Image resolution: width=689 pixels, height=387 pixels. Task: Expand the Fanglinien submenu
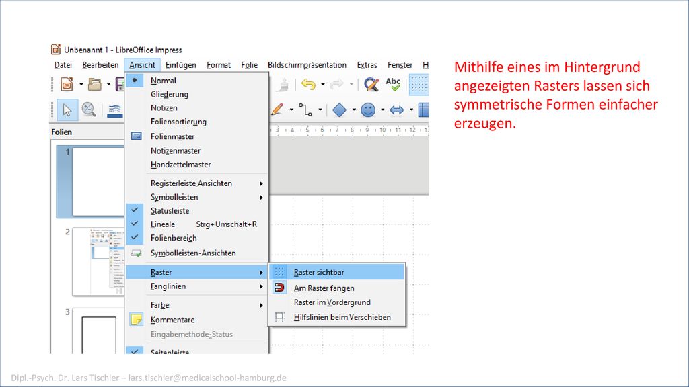196,286
